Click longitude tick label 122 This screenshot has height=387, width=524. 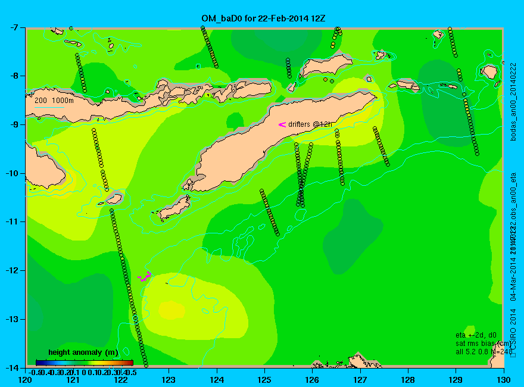(121, 380)
